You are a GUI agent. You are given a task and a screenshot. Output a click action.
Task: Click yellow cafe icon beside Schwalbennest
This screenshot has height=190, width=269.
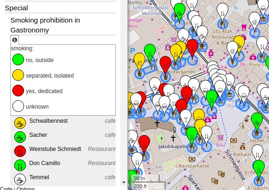20,123
